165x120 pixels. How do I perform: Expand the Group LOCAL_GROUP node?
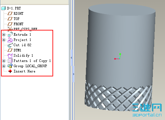pos(4,66)
